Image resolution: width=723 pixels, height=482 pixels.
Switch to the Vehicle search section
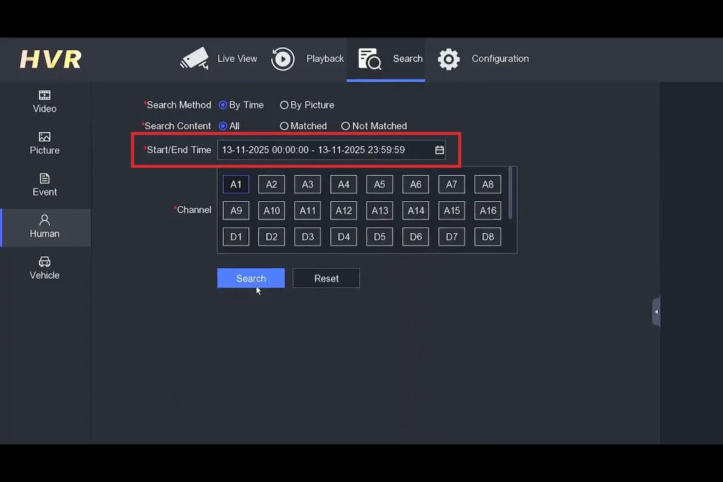click(44, 269)
